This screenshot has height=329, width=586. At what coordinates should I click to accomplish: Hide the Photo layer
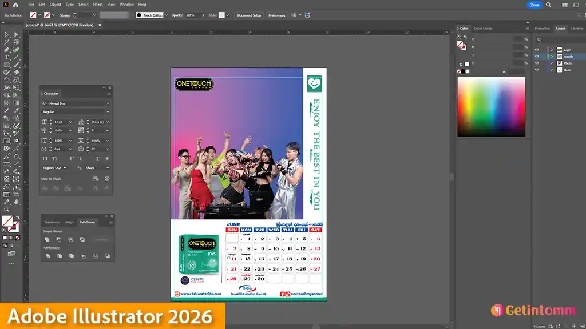pos(537,63)
